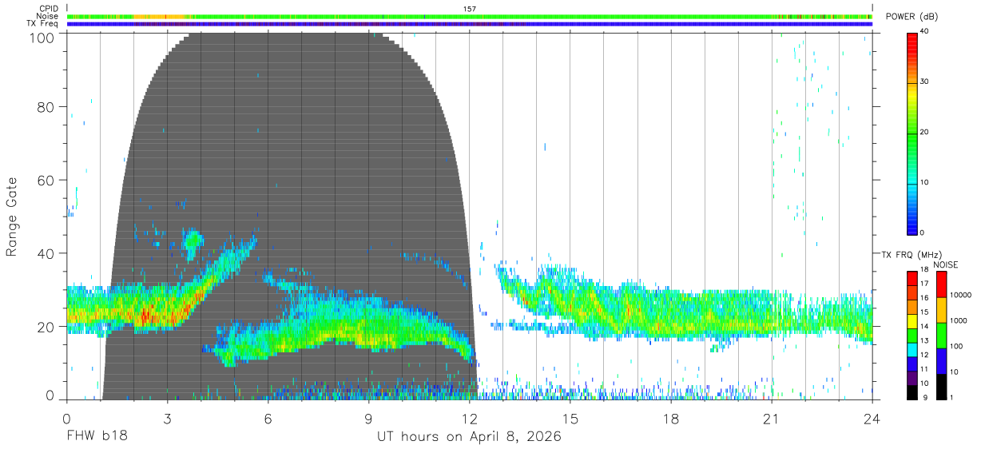Click the blue TX Freq strip
This screenshot has height=453, width=981.
coord(470,24)
